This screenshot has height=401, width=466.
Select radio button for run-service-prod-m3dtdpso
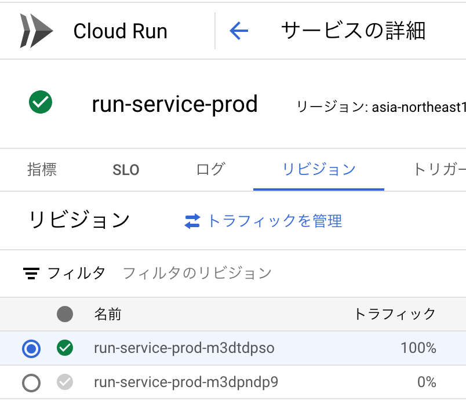31,348
